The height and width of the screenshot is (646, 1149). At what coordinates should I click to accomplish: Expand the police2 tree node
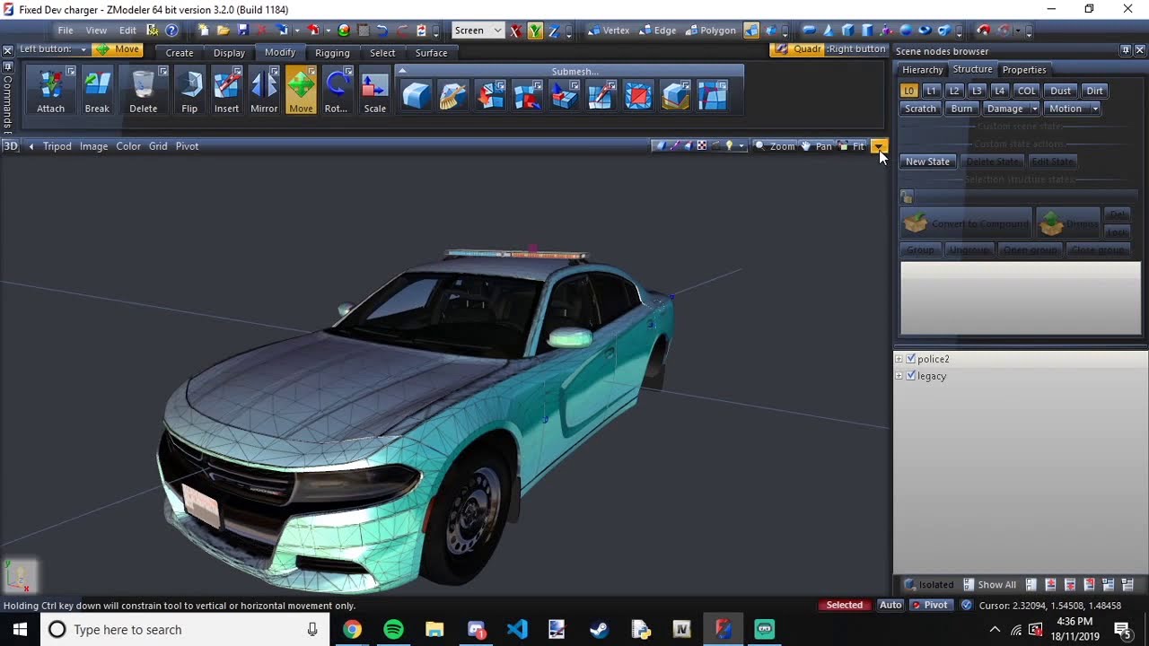(899, 359)
